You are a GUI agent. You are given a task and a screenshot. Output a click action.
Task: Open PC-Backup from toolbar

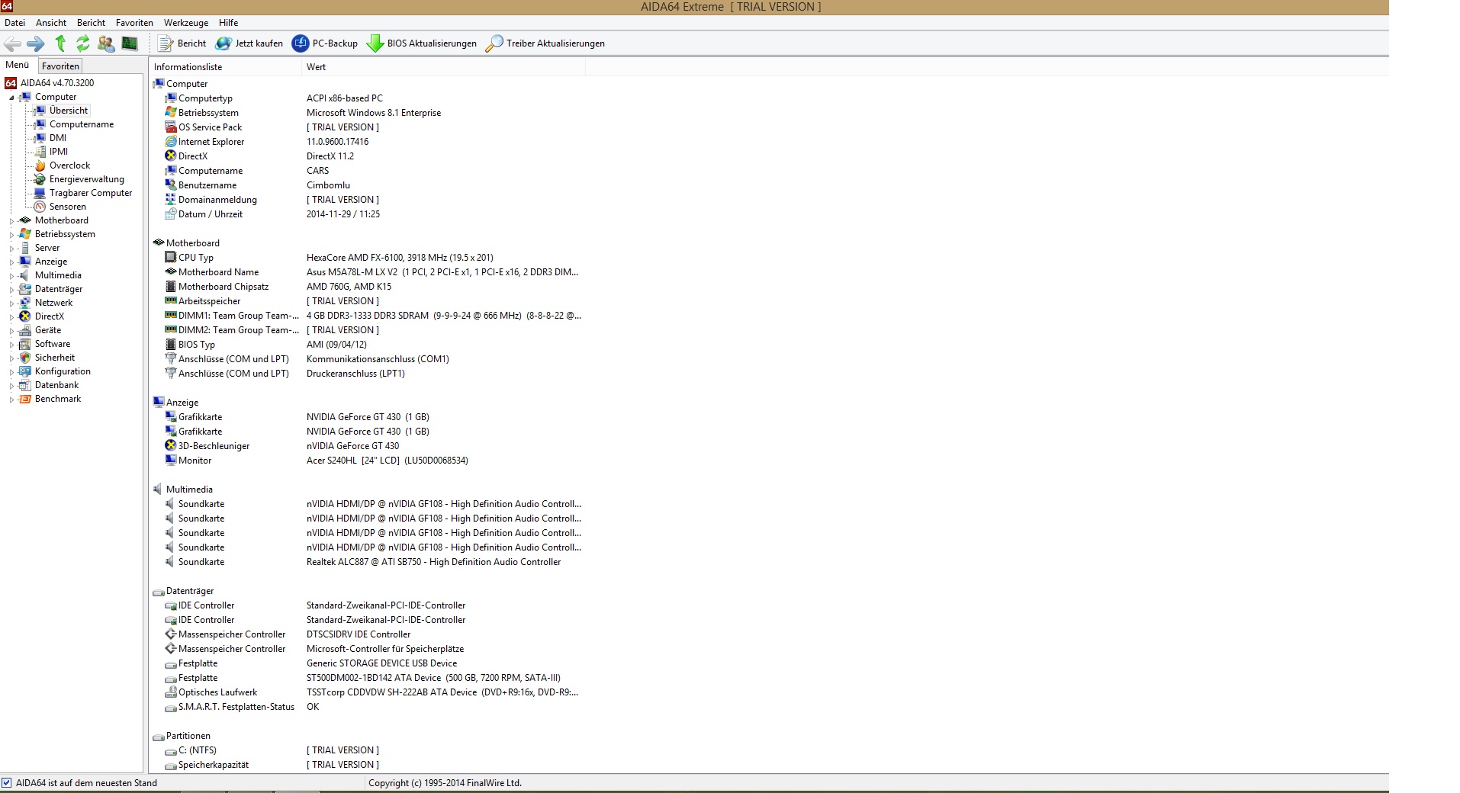(325, 43)
